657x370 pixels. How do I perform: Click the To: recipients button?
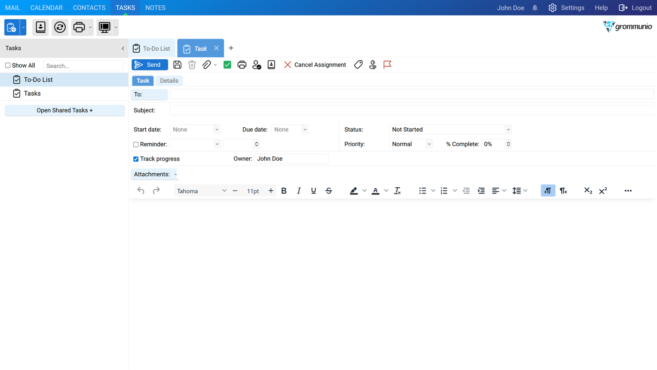[149, 94]
